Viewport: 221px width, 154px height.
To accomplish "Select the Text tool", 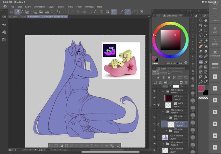I will click(206, 77).
